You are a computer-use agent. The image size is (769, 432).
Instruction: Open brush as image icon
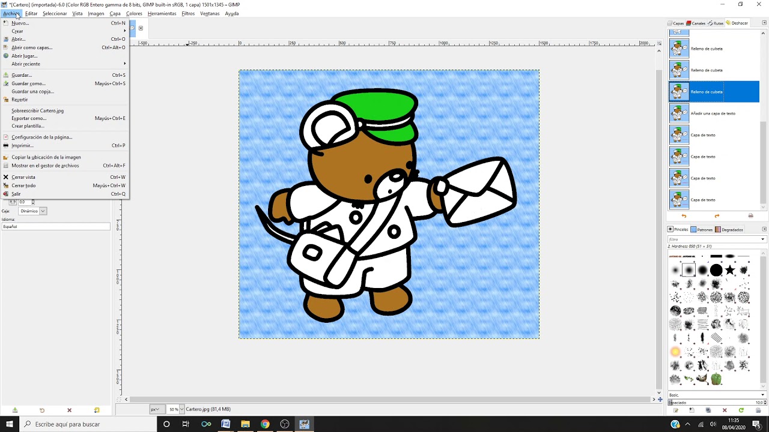(x=758, y=410)
